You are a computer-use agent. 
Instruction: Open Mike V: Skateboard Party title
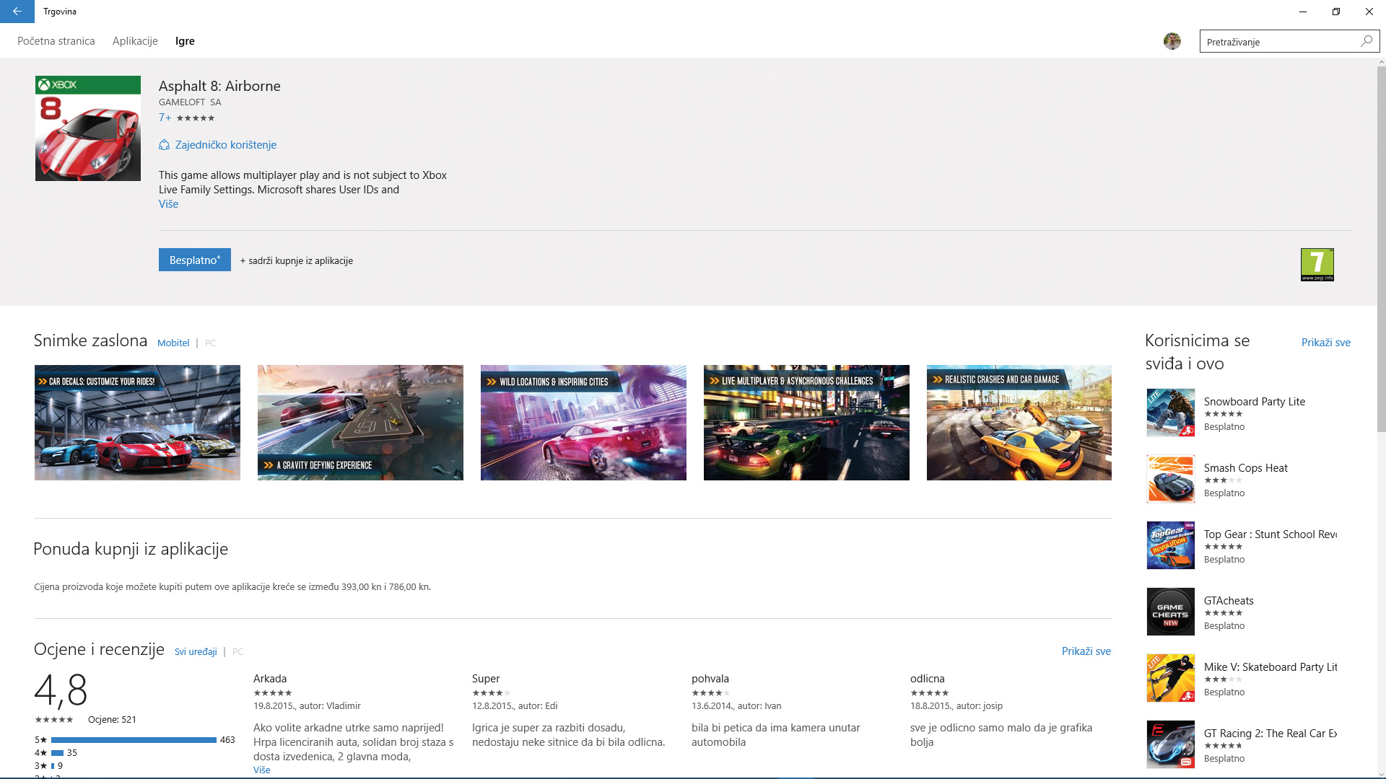pyautogui.click(x=1270, y=667)
